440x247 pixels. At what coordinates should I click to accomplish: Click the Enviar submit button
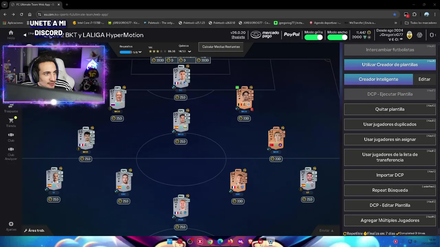[x=326, y=231]
